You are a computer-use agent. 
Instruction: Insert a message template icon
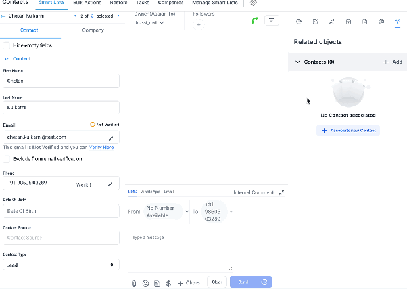coord(157,283)
